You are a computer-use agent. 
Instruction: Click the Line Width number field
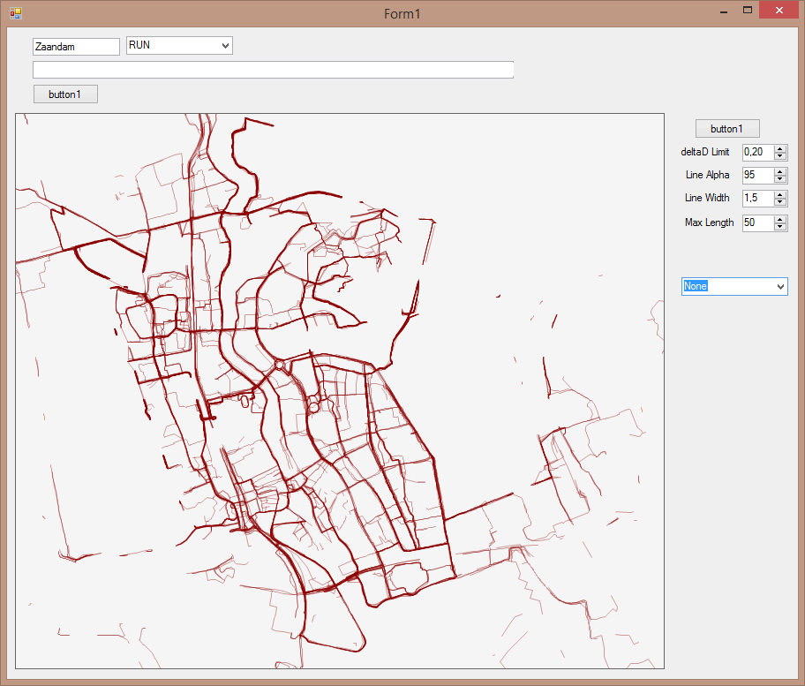757,199
